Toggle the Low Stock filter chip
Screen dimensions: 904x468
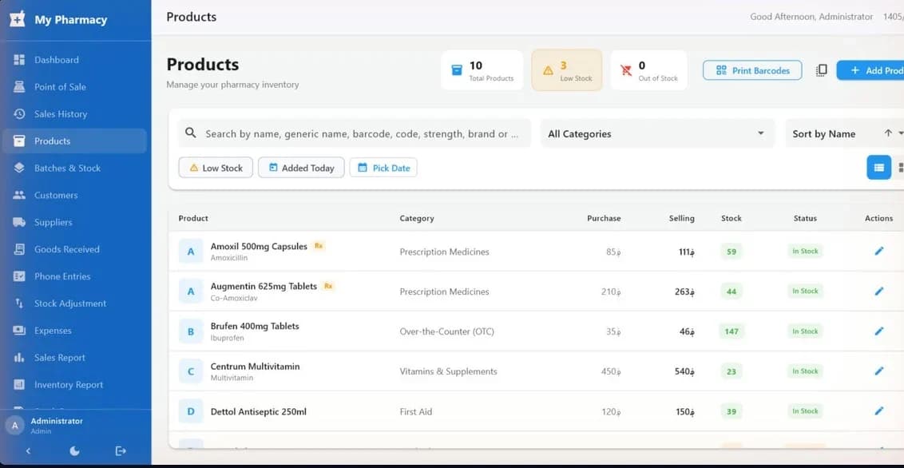click(216, 168)
